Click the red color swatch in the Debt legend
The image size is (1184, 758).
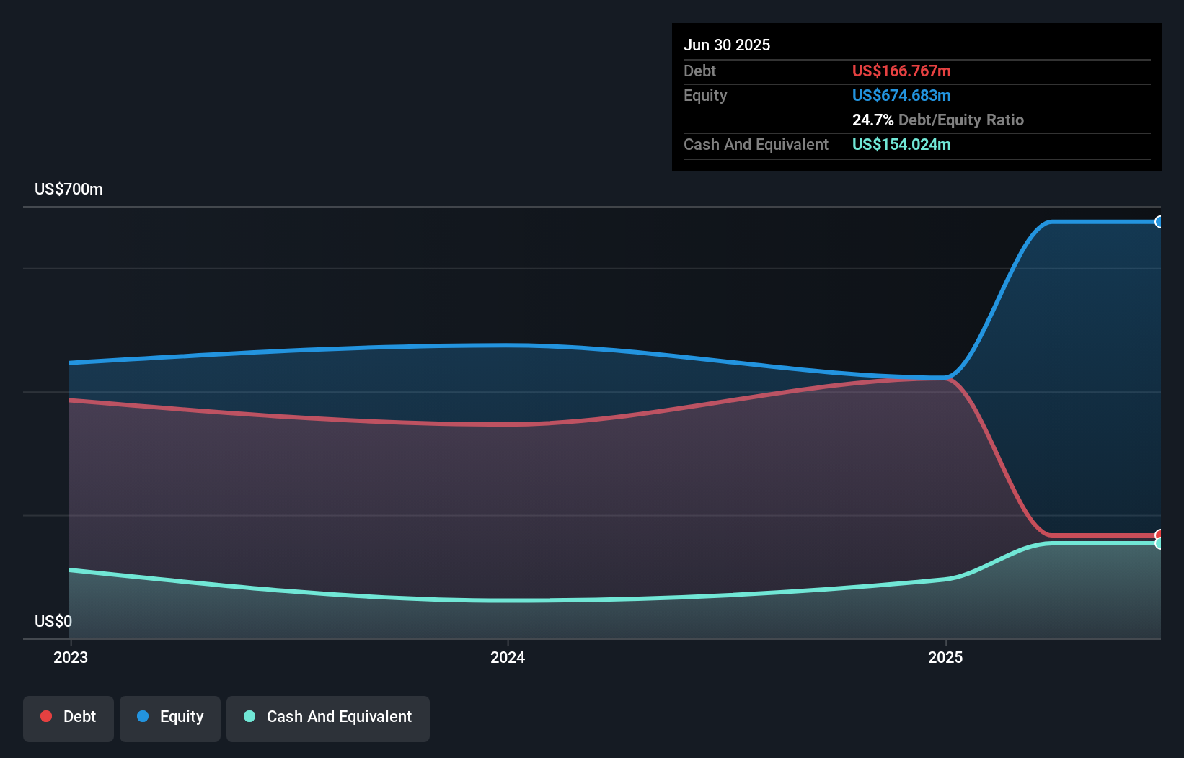click(45, 716)
